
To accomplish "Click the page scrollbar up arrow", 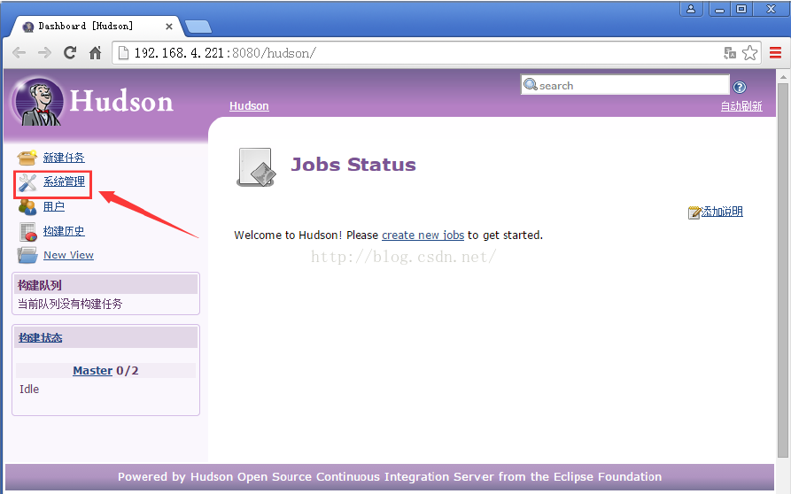I will click(x=783, y=78).
